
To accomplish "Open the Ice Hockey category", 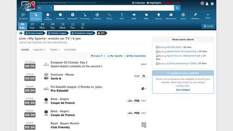I will tap(85, 16).
